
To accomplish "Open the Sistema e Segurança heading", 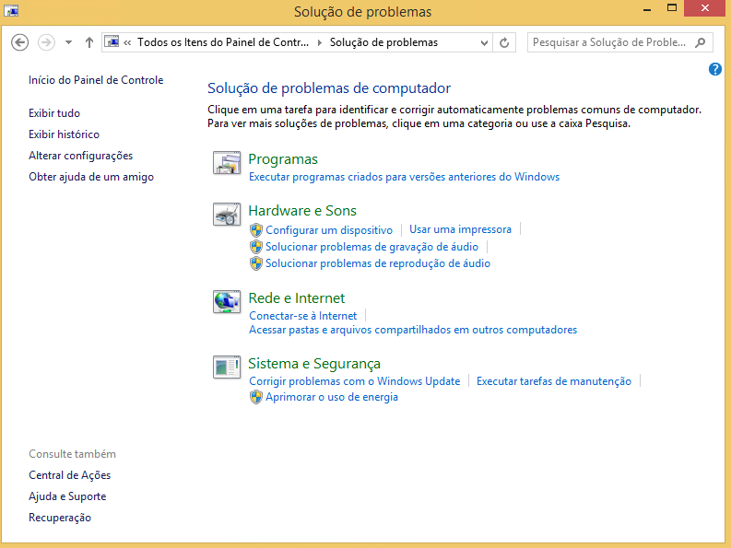I will pyautogui.click(x=314, y=364).
